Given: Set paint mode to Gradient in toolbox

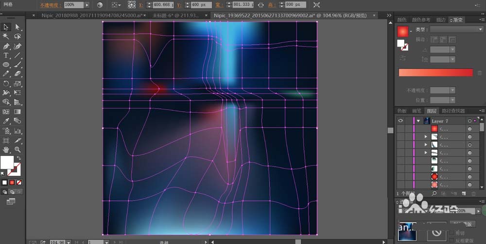Looking at the screenshot, I should pyautogui.click(x=12, y=183).
